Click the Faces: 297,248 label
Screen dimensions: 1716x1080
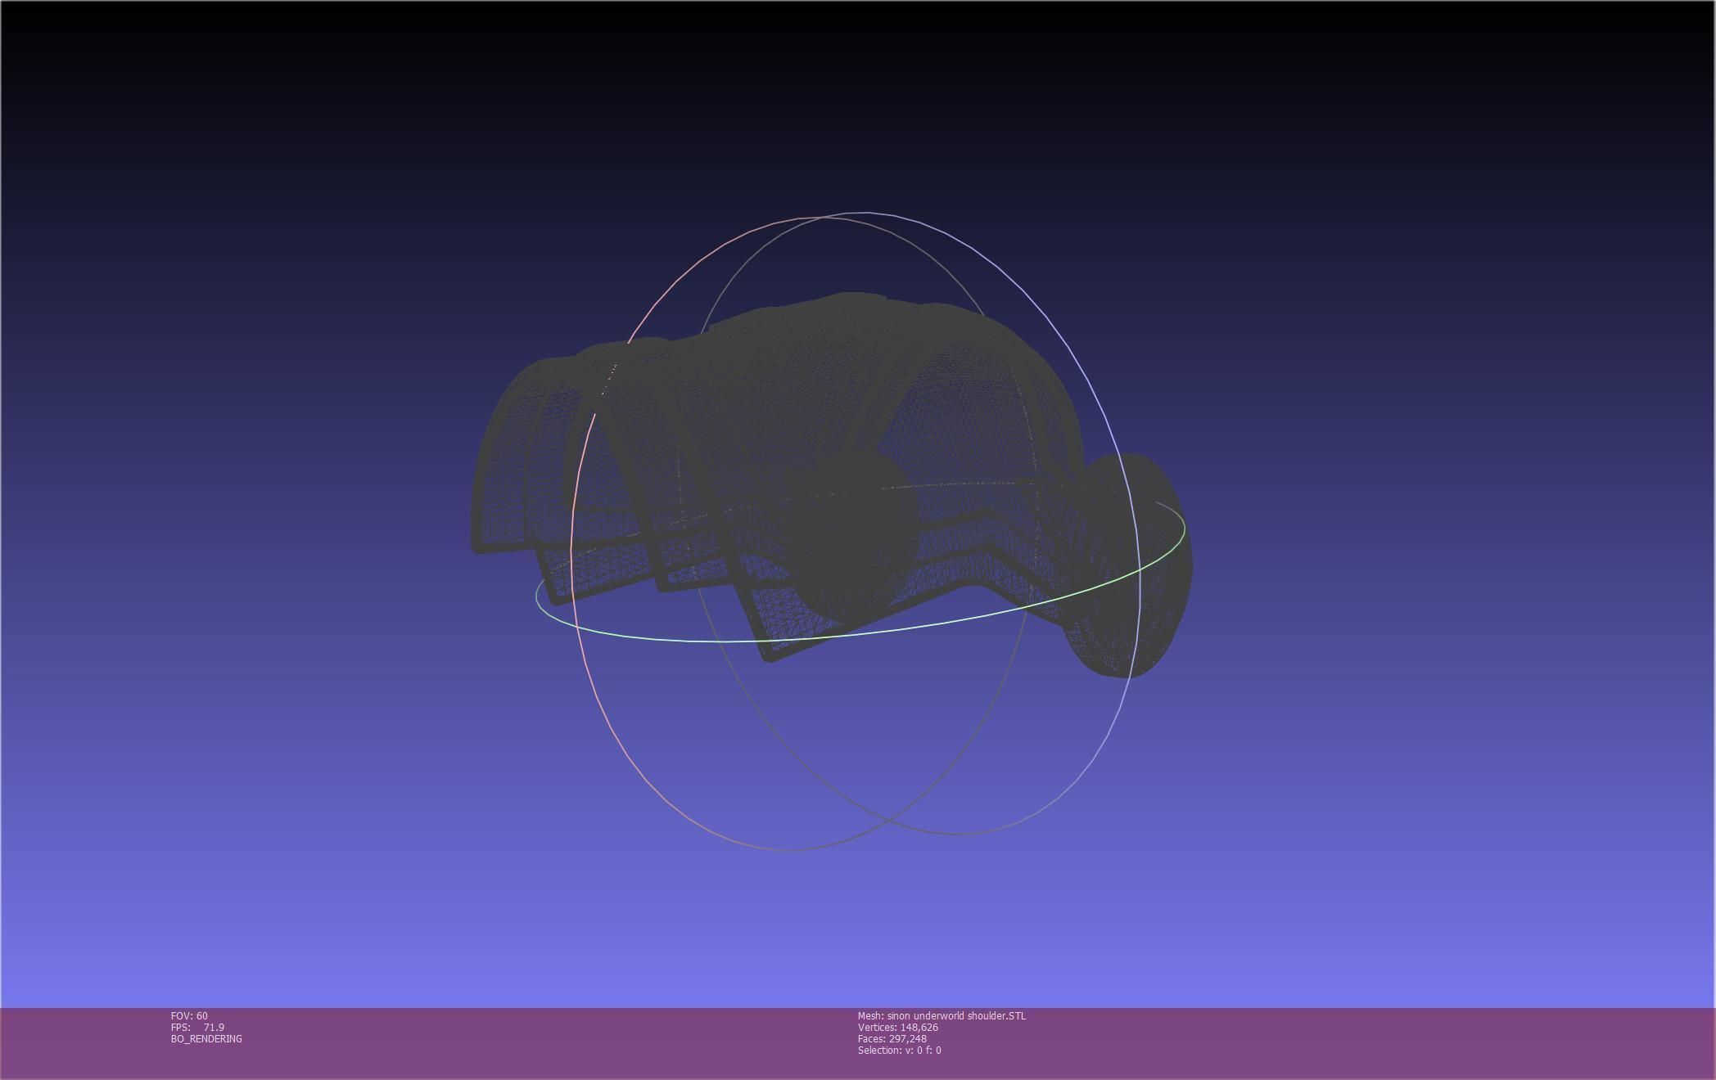pyautogui.click(x=892, y=1039)
